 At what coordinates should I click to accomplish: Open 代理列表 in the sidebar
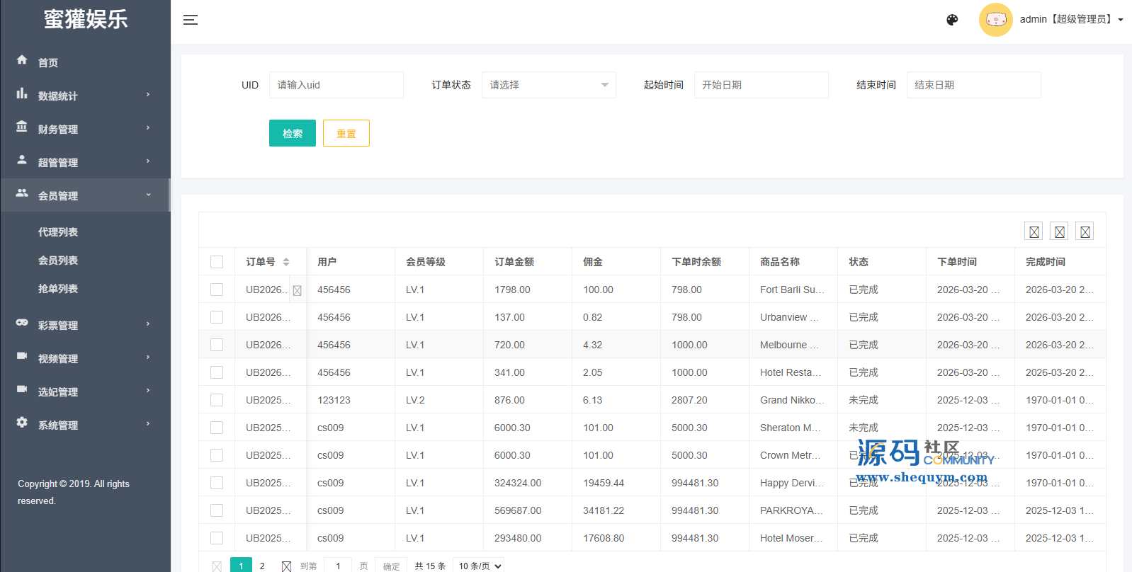(x=58, y=232)
